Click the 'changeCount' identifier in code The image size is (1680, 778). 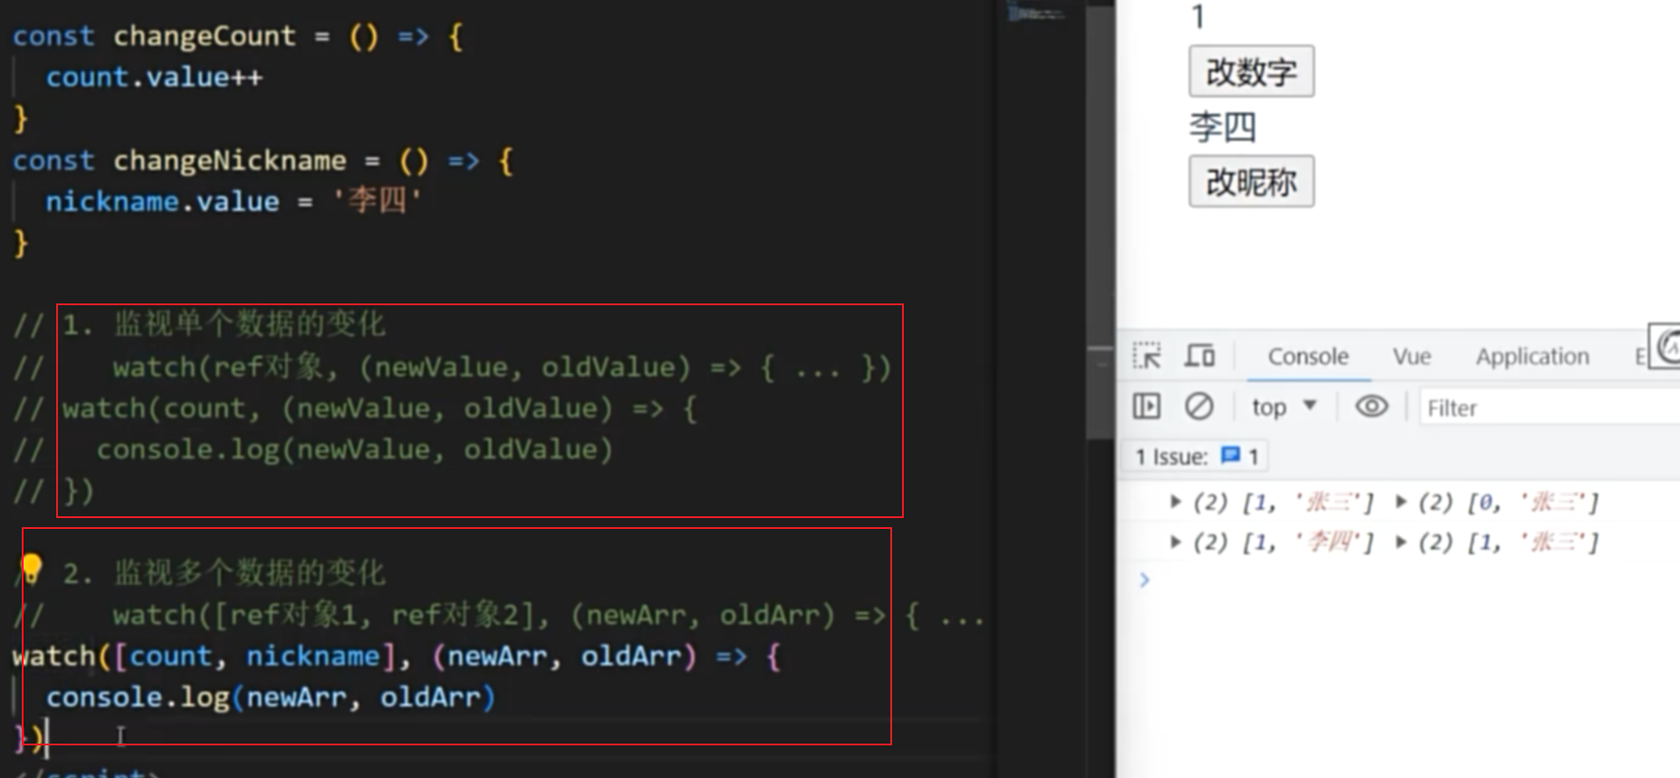205,36
